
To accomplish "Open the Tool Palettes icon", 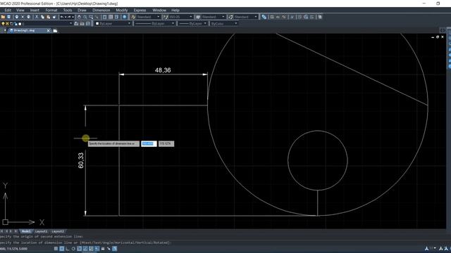I will pos(116,17).
